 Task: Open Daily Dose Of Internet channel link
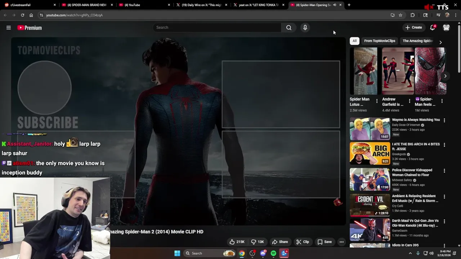pyautogui.click(x=406, y=125)
